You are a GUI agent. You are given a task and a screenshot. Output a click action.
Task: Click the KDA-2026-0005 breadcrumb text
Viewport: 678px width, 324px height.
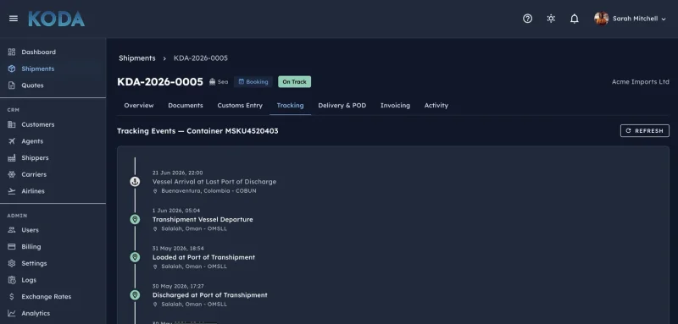[x=201, y=58]
